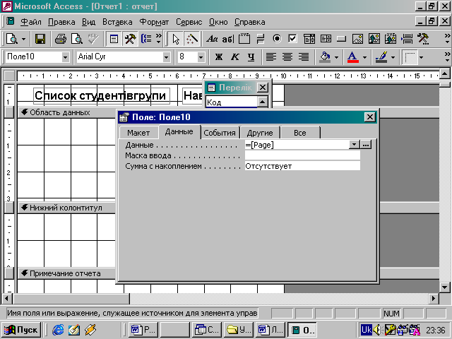Apply the red font color A
This screenshot has height=339, width=452.
pyautogui.click(x=353, y=57)
